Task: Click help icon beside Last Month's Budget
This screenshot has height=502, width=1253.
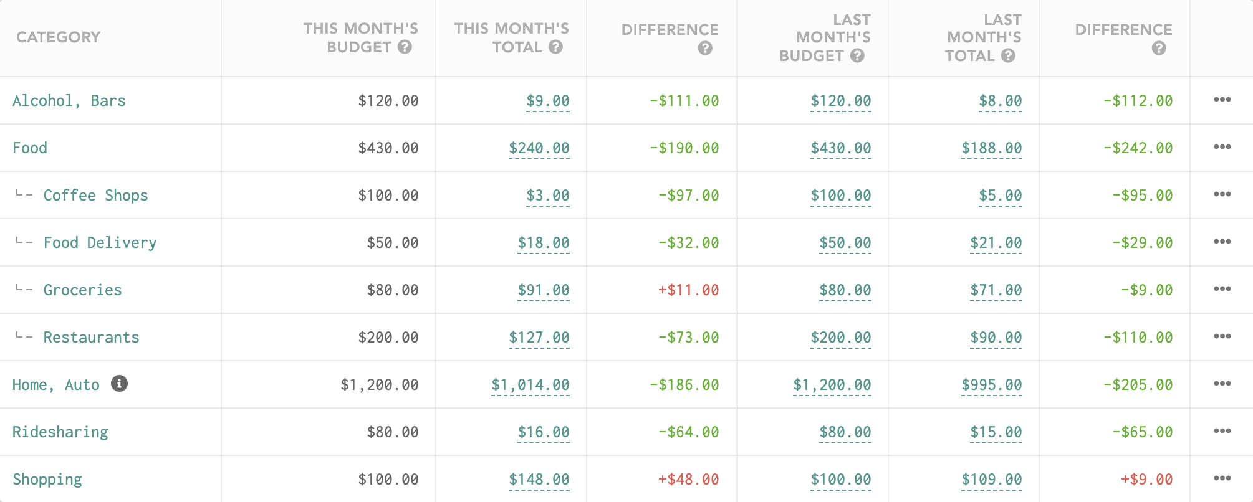Action: (858, 56)
